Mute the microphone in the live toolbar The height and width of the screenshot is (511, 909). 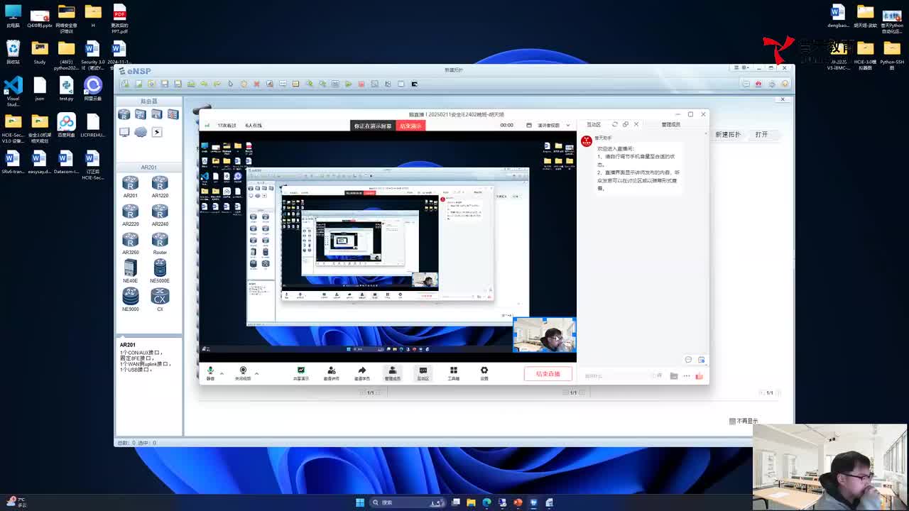210,373
